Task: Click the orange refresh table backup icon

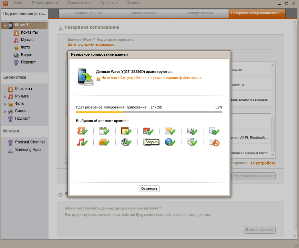Action: [214, 142]
